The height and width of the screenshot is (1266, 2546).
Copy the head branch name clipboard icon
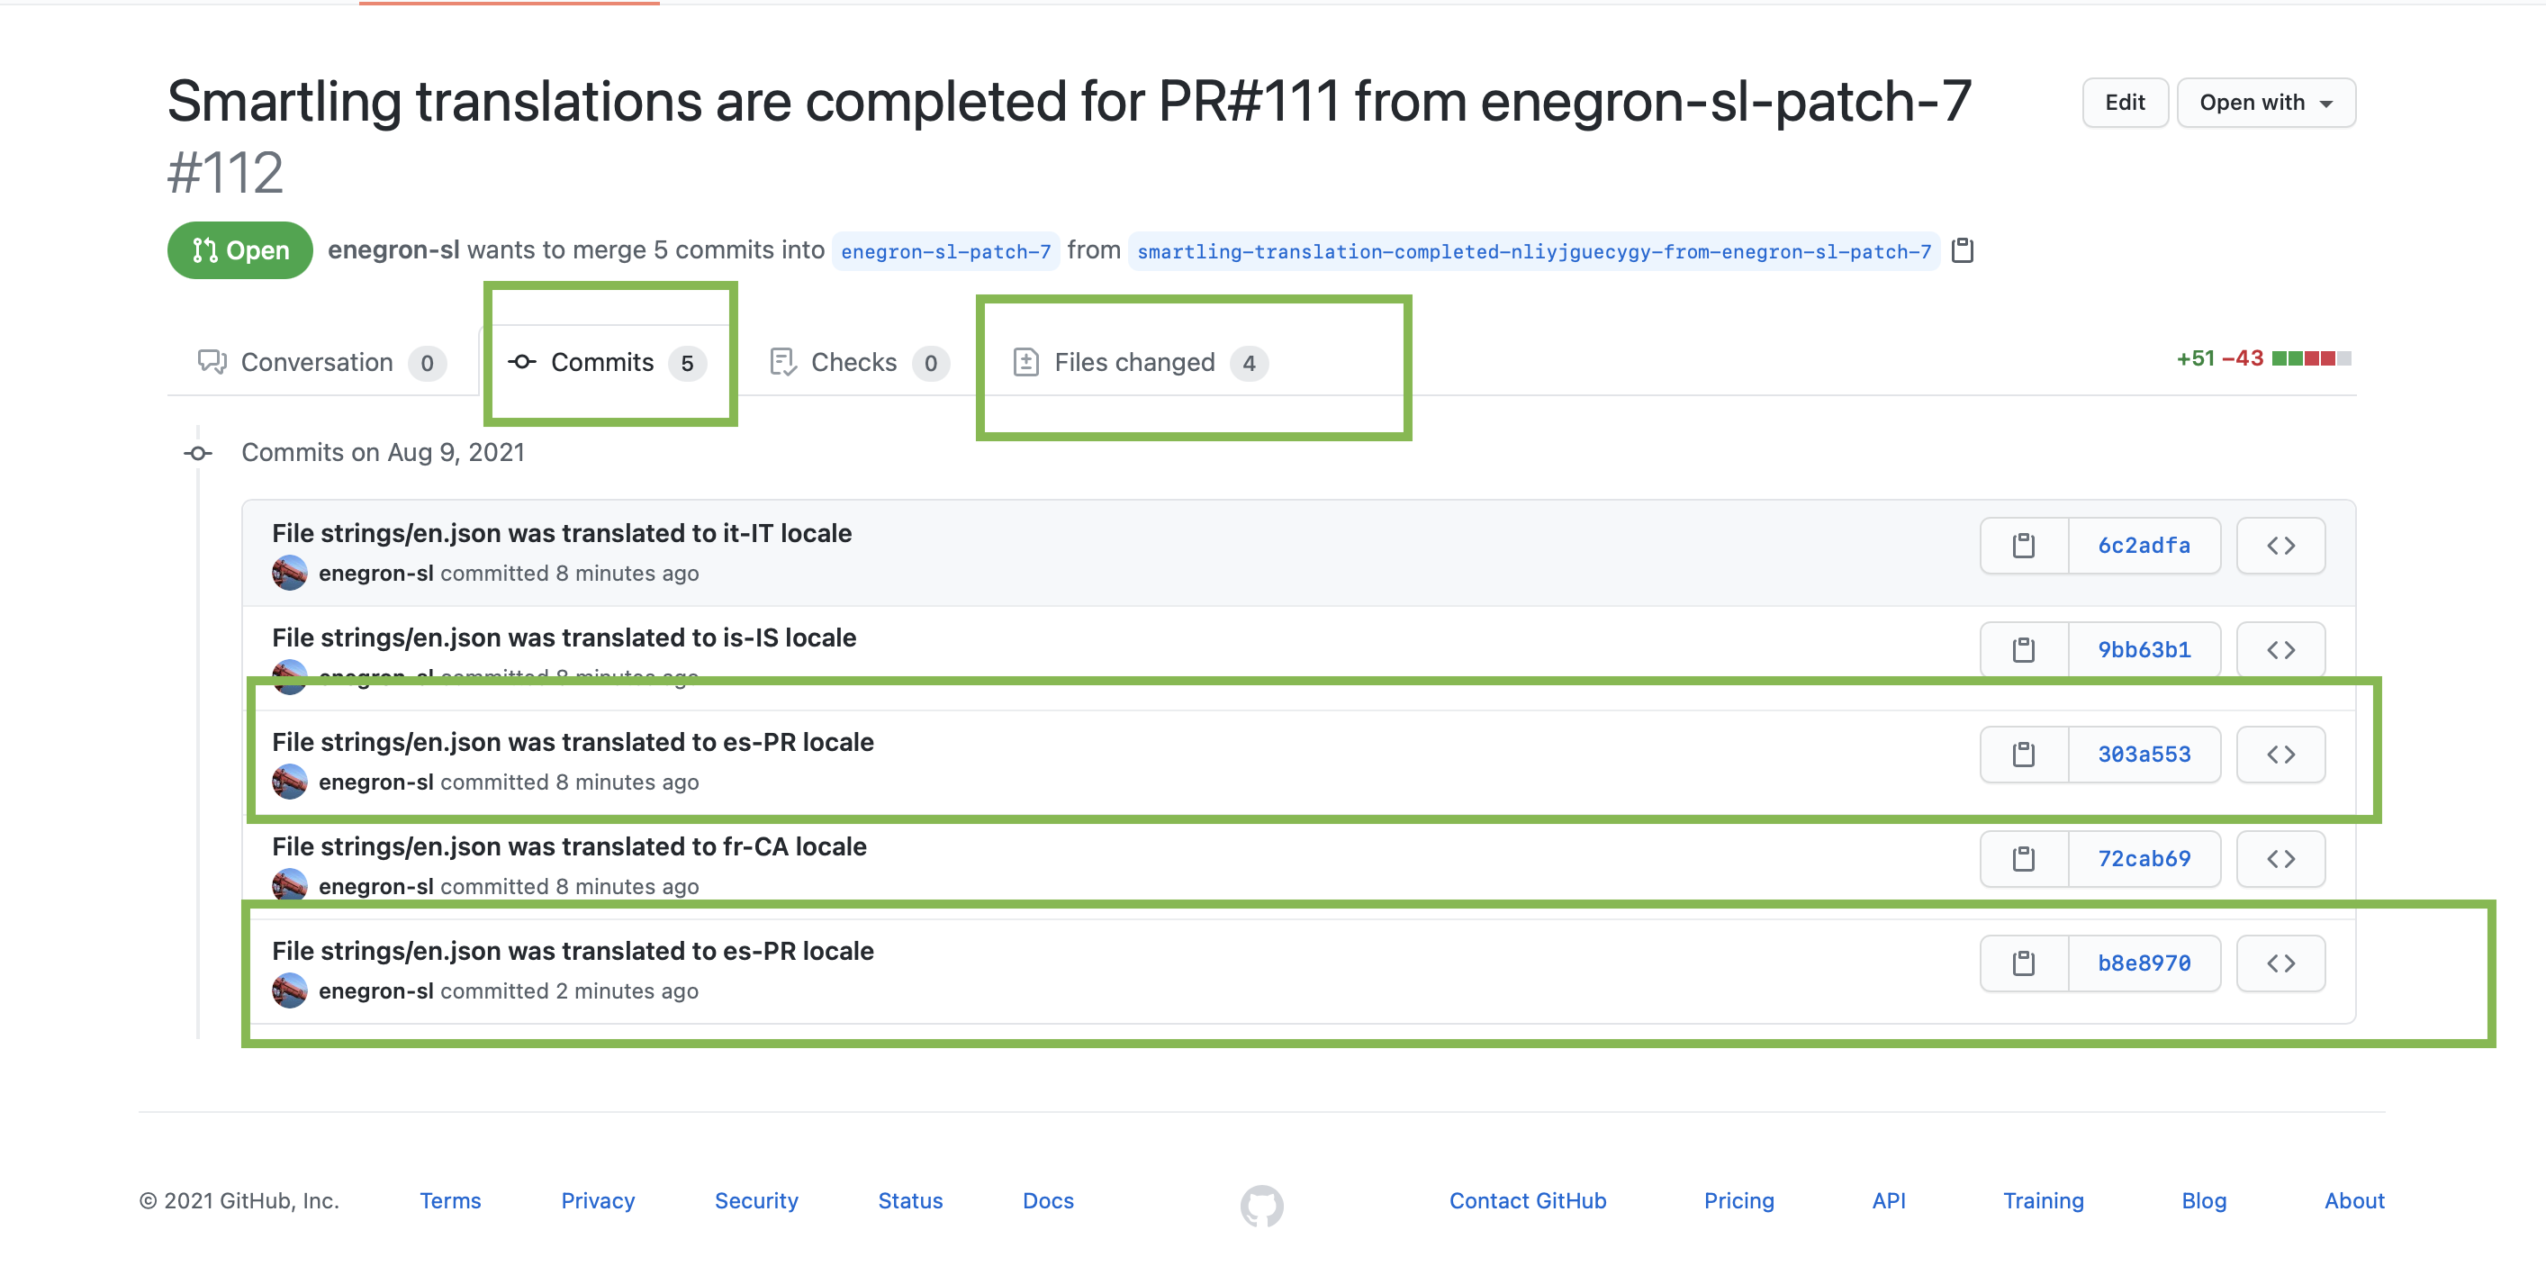[x=1963, y=251]
